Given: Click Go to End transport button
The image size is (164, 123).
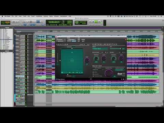Looking at the screenshot, I should 99,25.
